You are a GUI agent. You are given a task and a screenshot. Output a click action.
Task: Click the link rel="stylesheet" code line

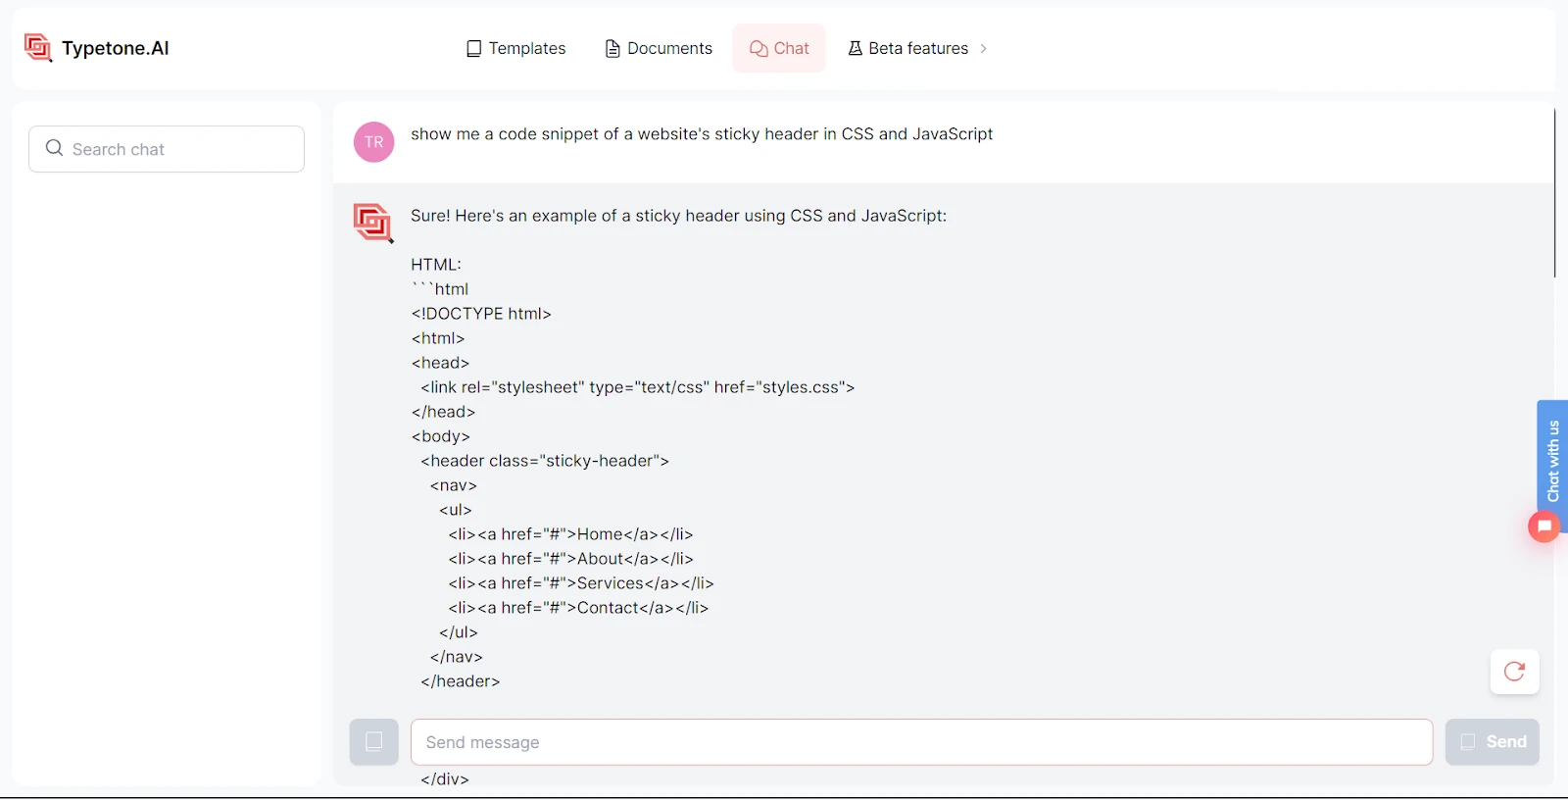(x=638, y=387)
